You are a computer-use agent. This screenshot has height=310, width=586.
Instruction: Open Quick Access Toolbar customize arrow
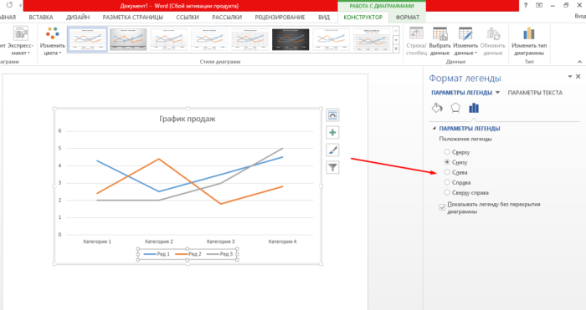pos(21,5)
